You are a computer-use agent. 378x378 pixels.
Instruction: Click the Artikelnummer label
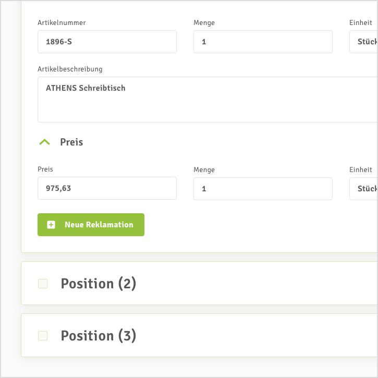62,23
